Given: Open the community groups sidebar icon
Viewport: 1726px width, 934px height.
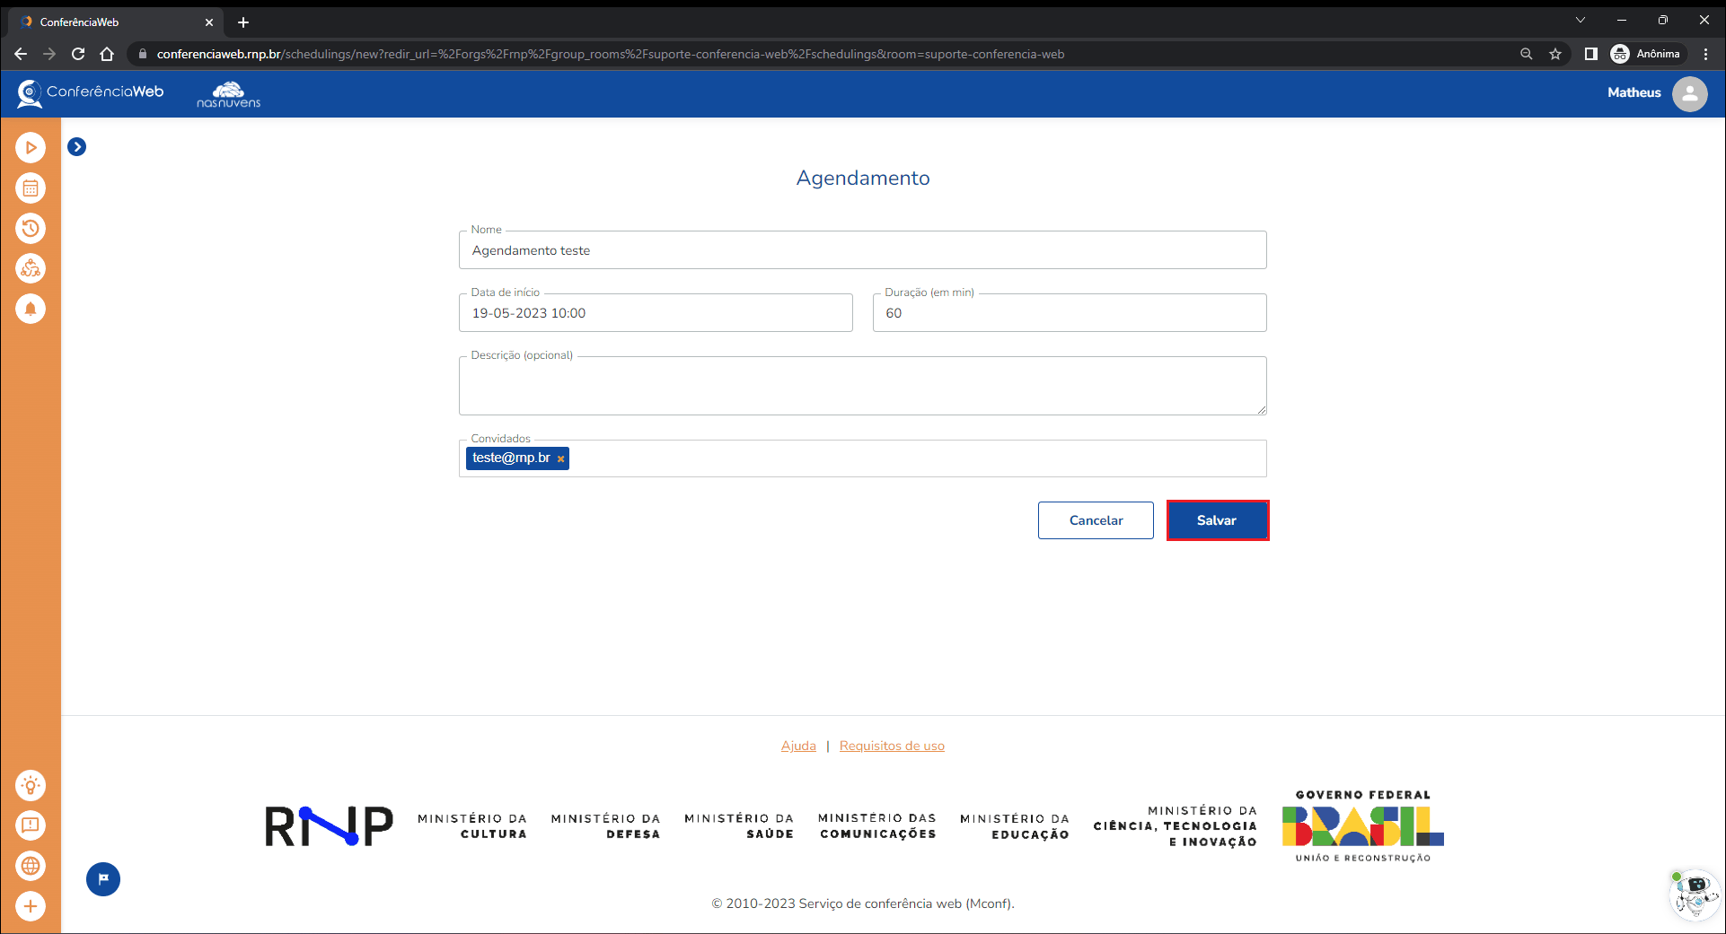Looking at the screenshot, I should point(31,268).
